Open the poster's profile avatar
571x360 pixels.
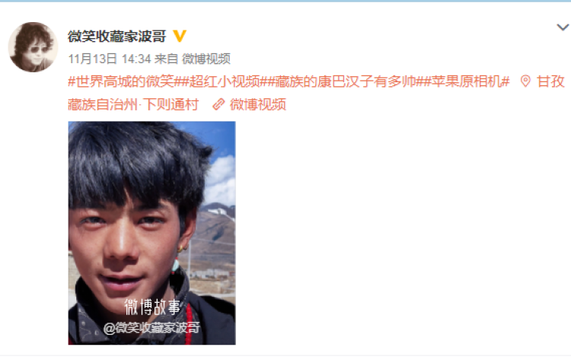[x=33, y=46]
